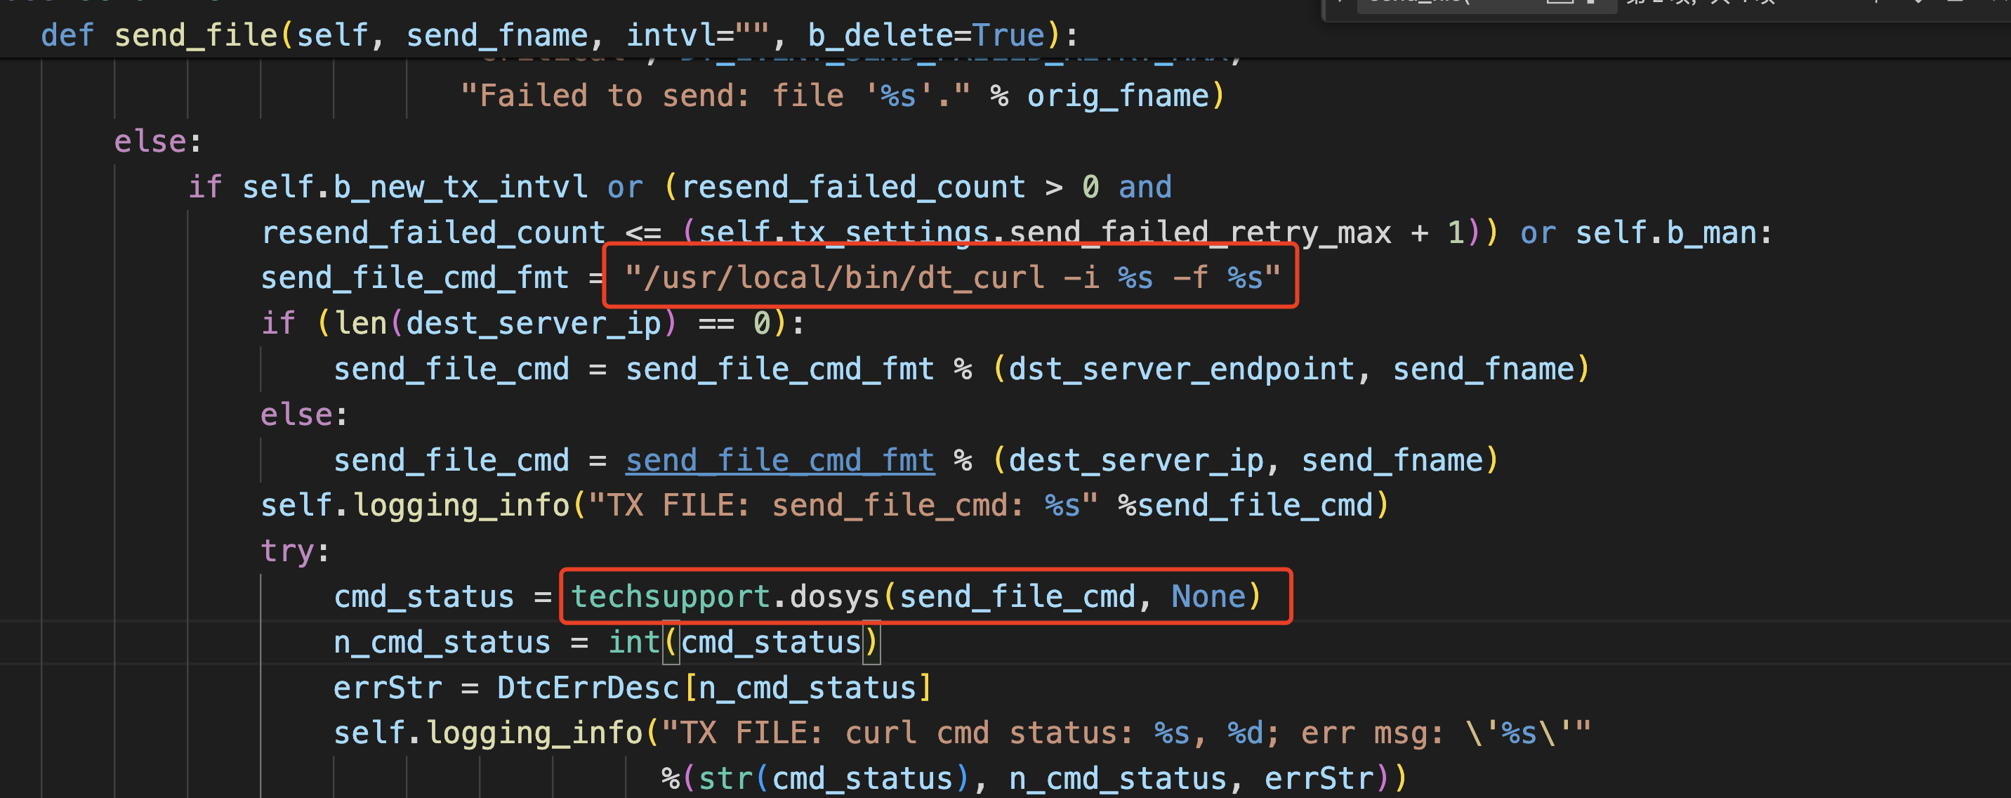Select the 'None' argument in dosys call

tap(1208, 596)
